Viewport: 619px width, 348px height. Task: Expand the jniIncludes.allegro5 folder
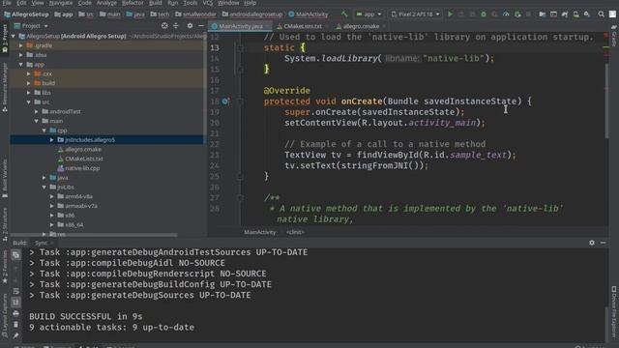tap(51, 139)
